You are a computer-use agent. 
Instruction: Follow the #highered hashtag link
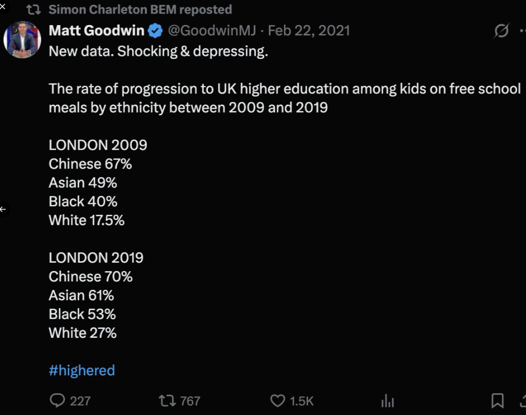(82, 371)
